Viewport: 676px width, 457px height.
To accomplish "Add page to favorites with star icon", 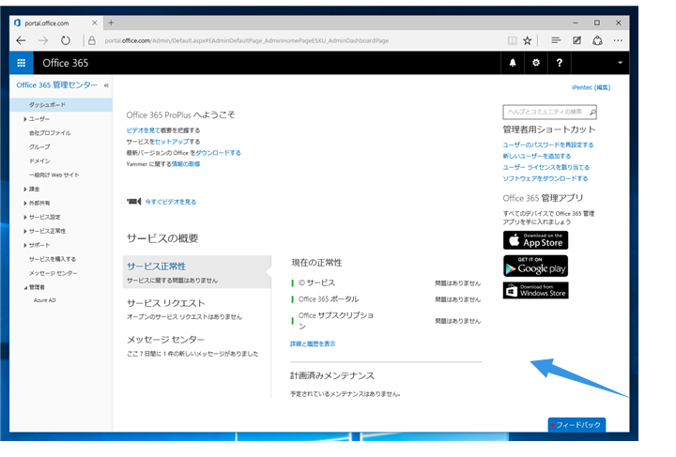I will (528, 40).
